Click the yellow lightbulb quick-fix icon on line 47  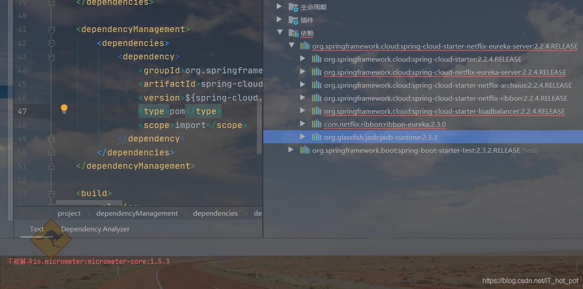click(64, 108)
